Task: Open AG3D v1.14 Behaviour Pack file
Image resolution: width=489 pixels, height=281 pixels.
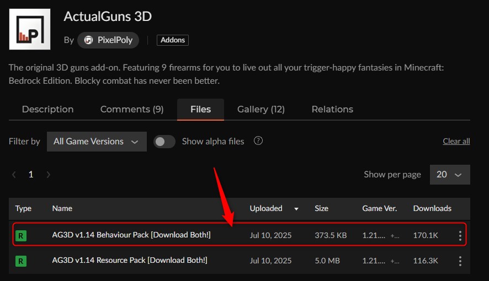Action: [131, 235]
